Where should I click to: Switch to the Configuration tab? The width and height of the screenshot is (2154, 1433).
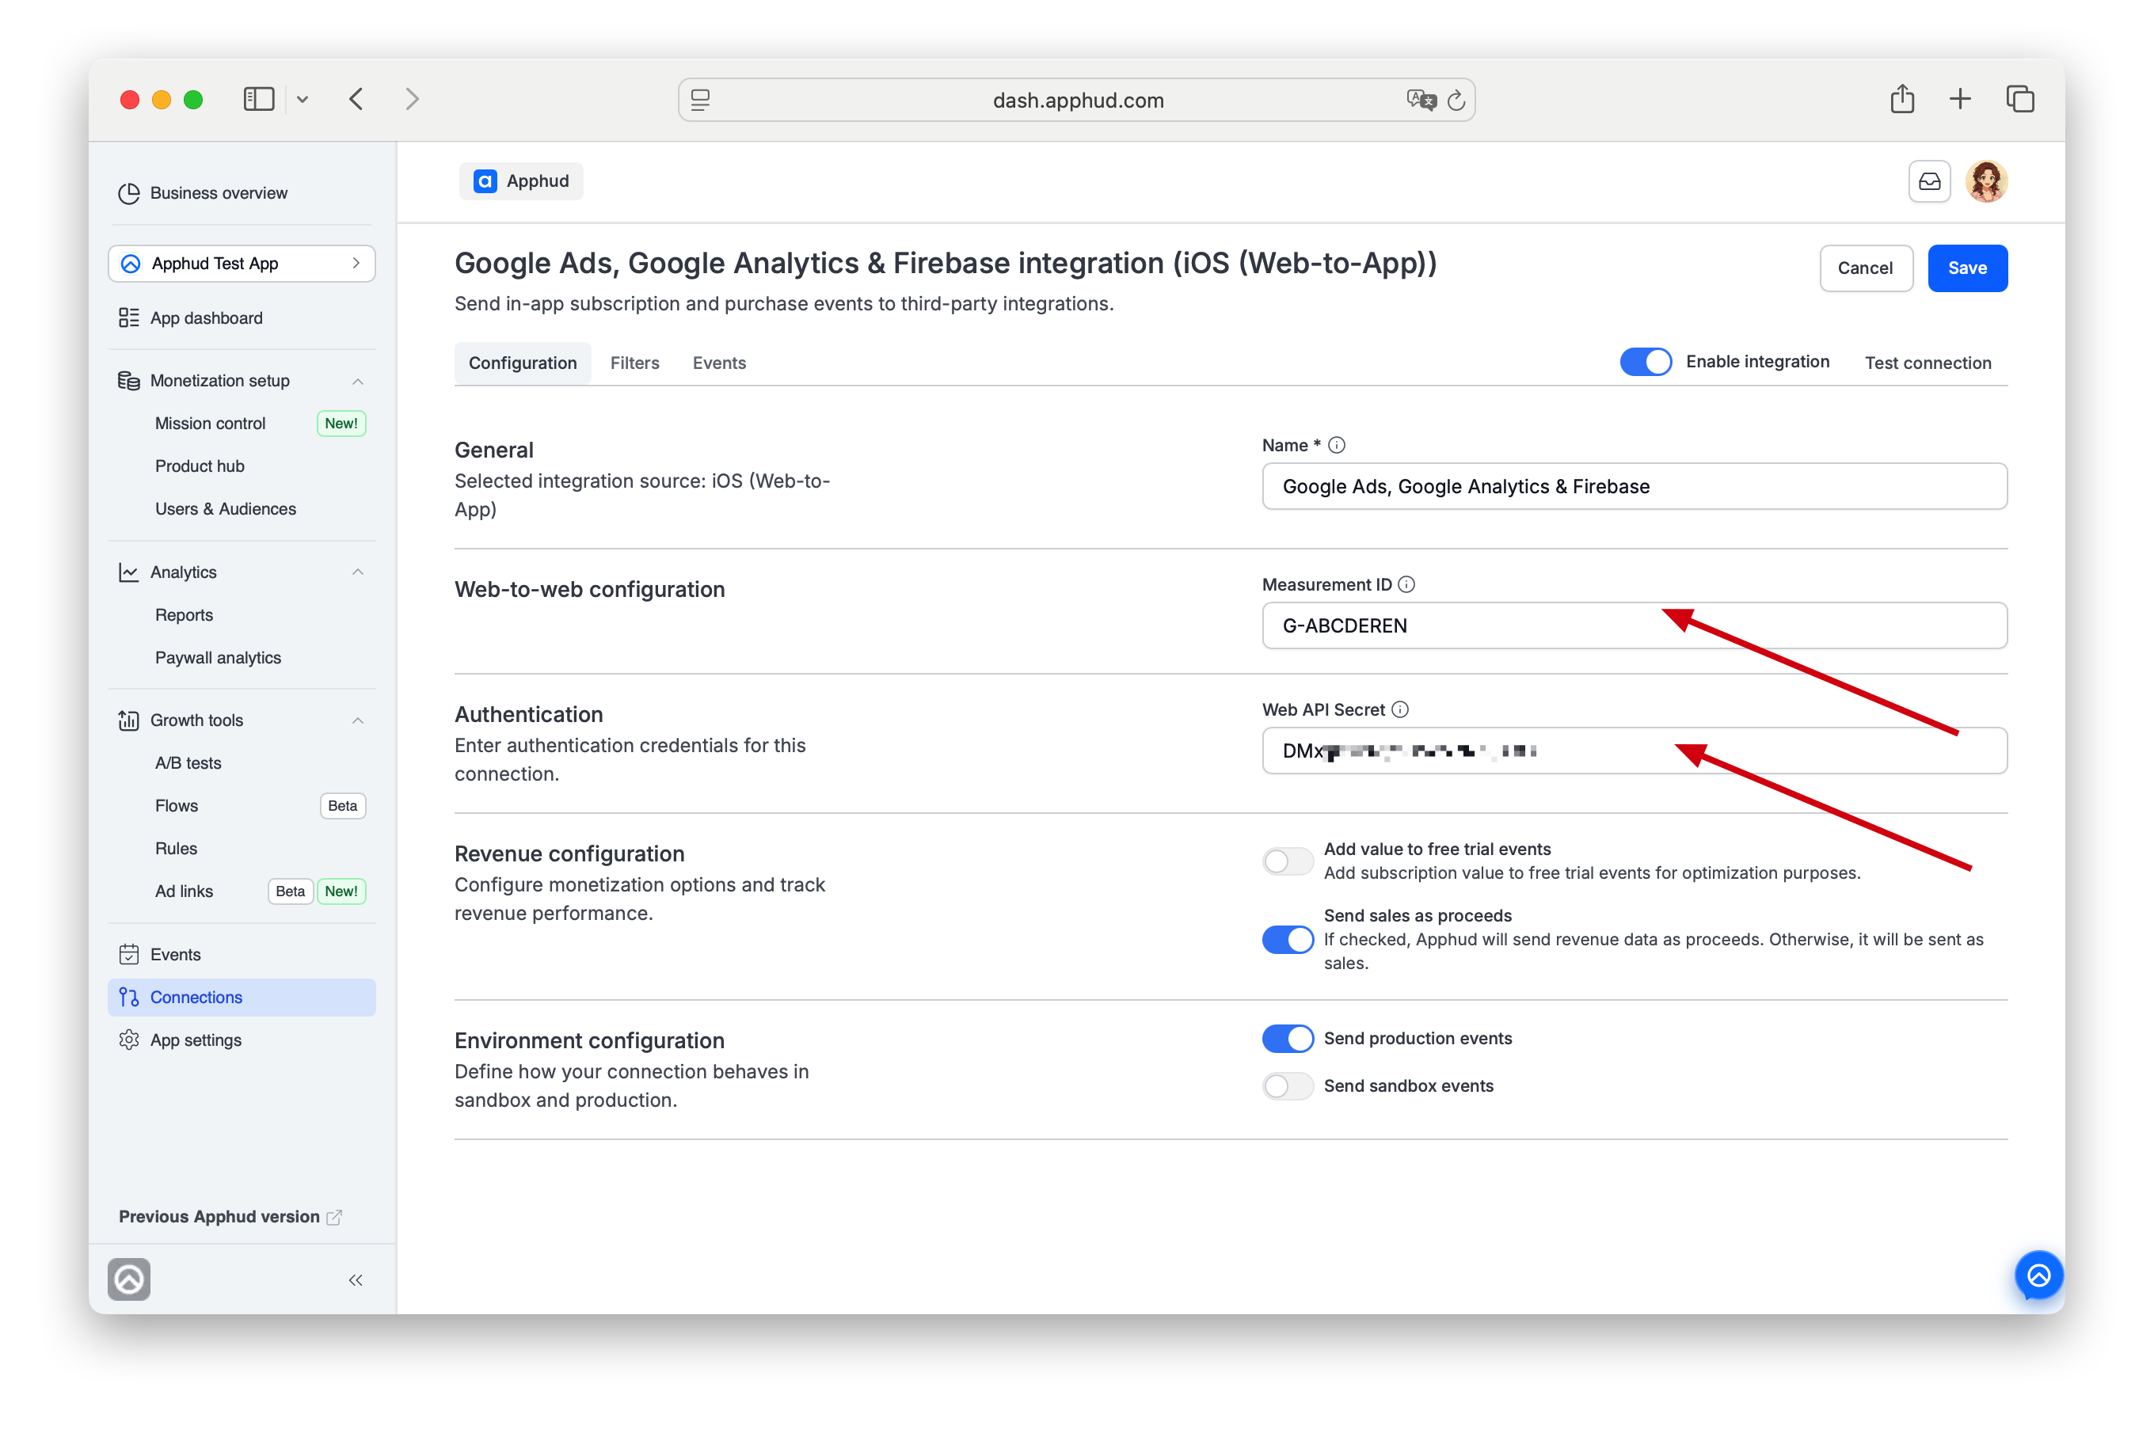click(x=523, y=363)
